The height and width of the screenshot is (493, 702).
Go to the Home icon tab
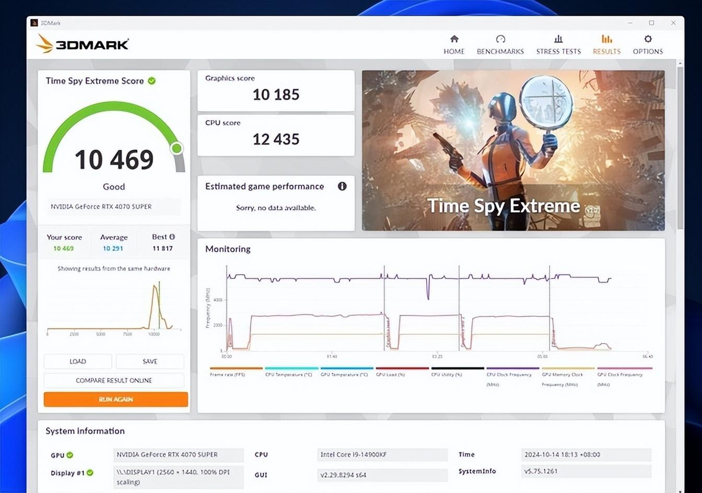(x=454, y=39)
